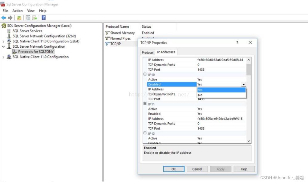Select SQL Server Network Configuration tree item
The height and width of the screenshot is (182, 308).
pyautogui.click(x=39, y=46)
